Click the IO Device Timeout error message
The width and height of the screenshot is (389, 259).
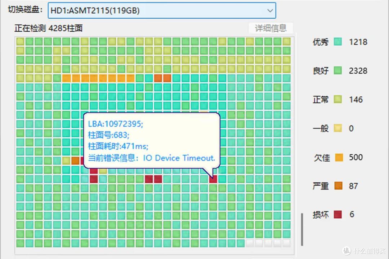pyautogui.click(x=179, y=158)
